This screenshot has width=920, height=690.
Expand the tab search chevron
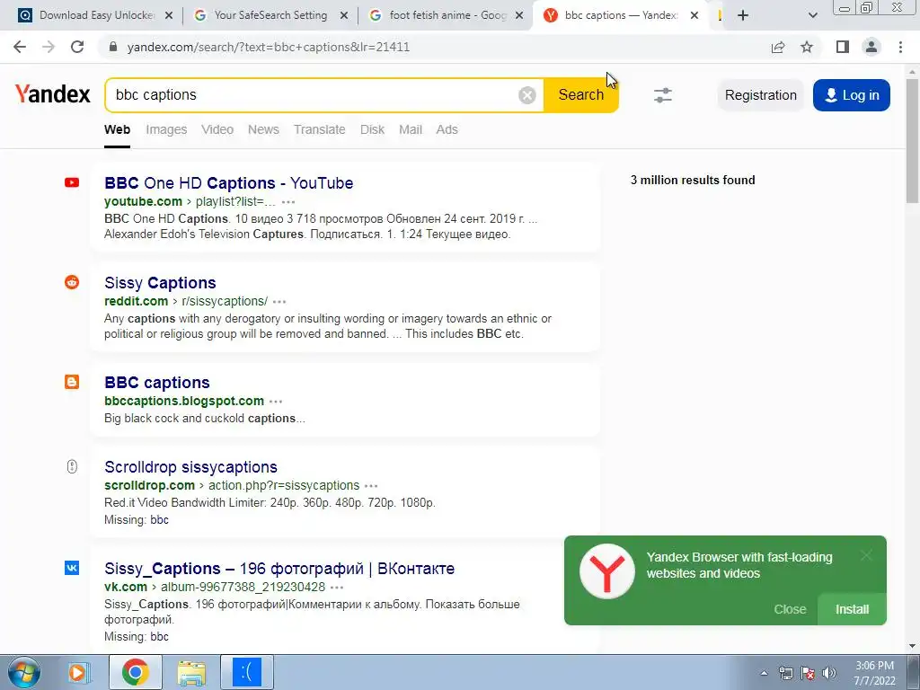point(812,16)
